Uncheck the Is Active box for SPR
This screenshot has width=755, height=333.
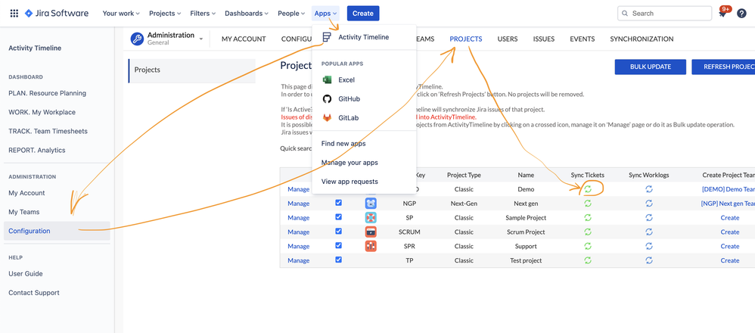(x=338, y=245)
